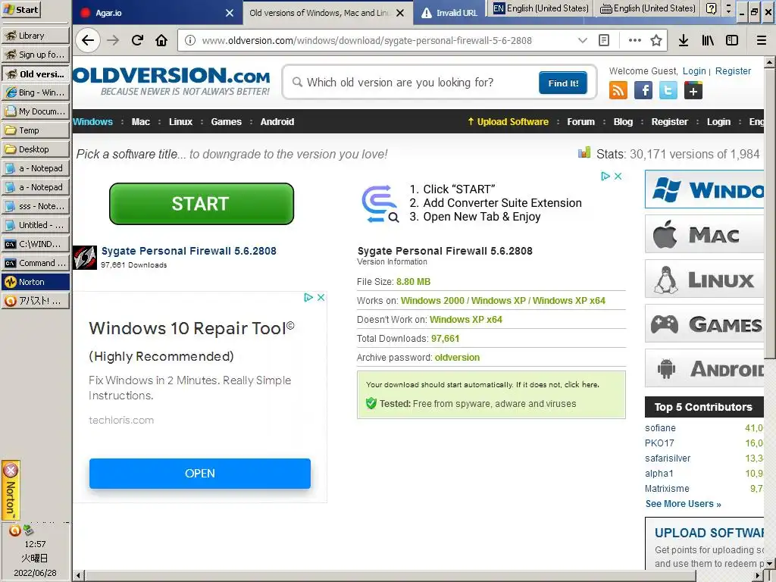Click the blue OPEN ad button

200,474
